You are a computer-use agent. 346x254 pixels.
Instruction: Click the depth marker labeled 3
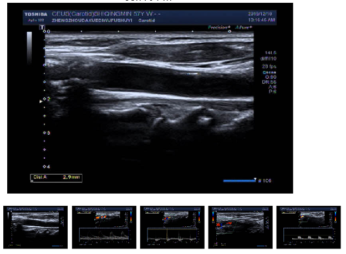(x=47, y=133)
